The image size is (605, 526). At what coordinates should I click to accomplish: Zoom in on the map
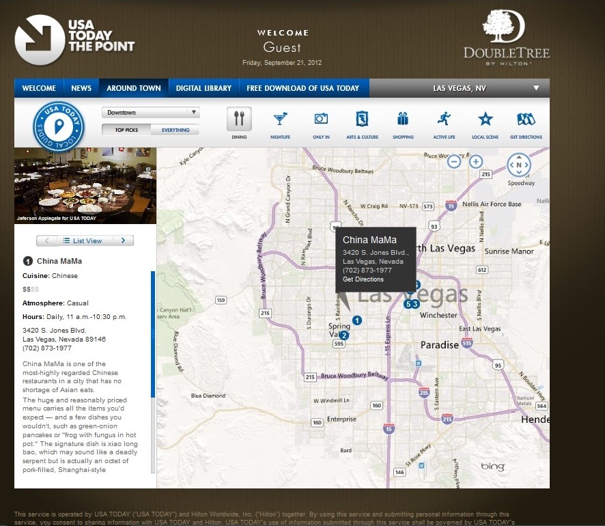(476, 162)
